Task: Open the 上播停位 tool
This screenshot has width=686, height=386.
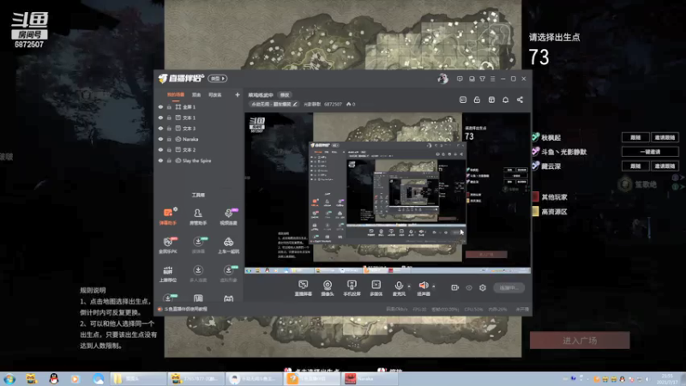Action: pos(168,274)
